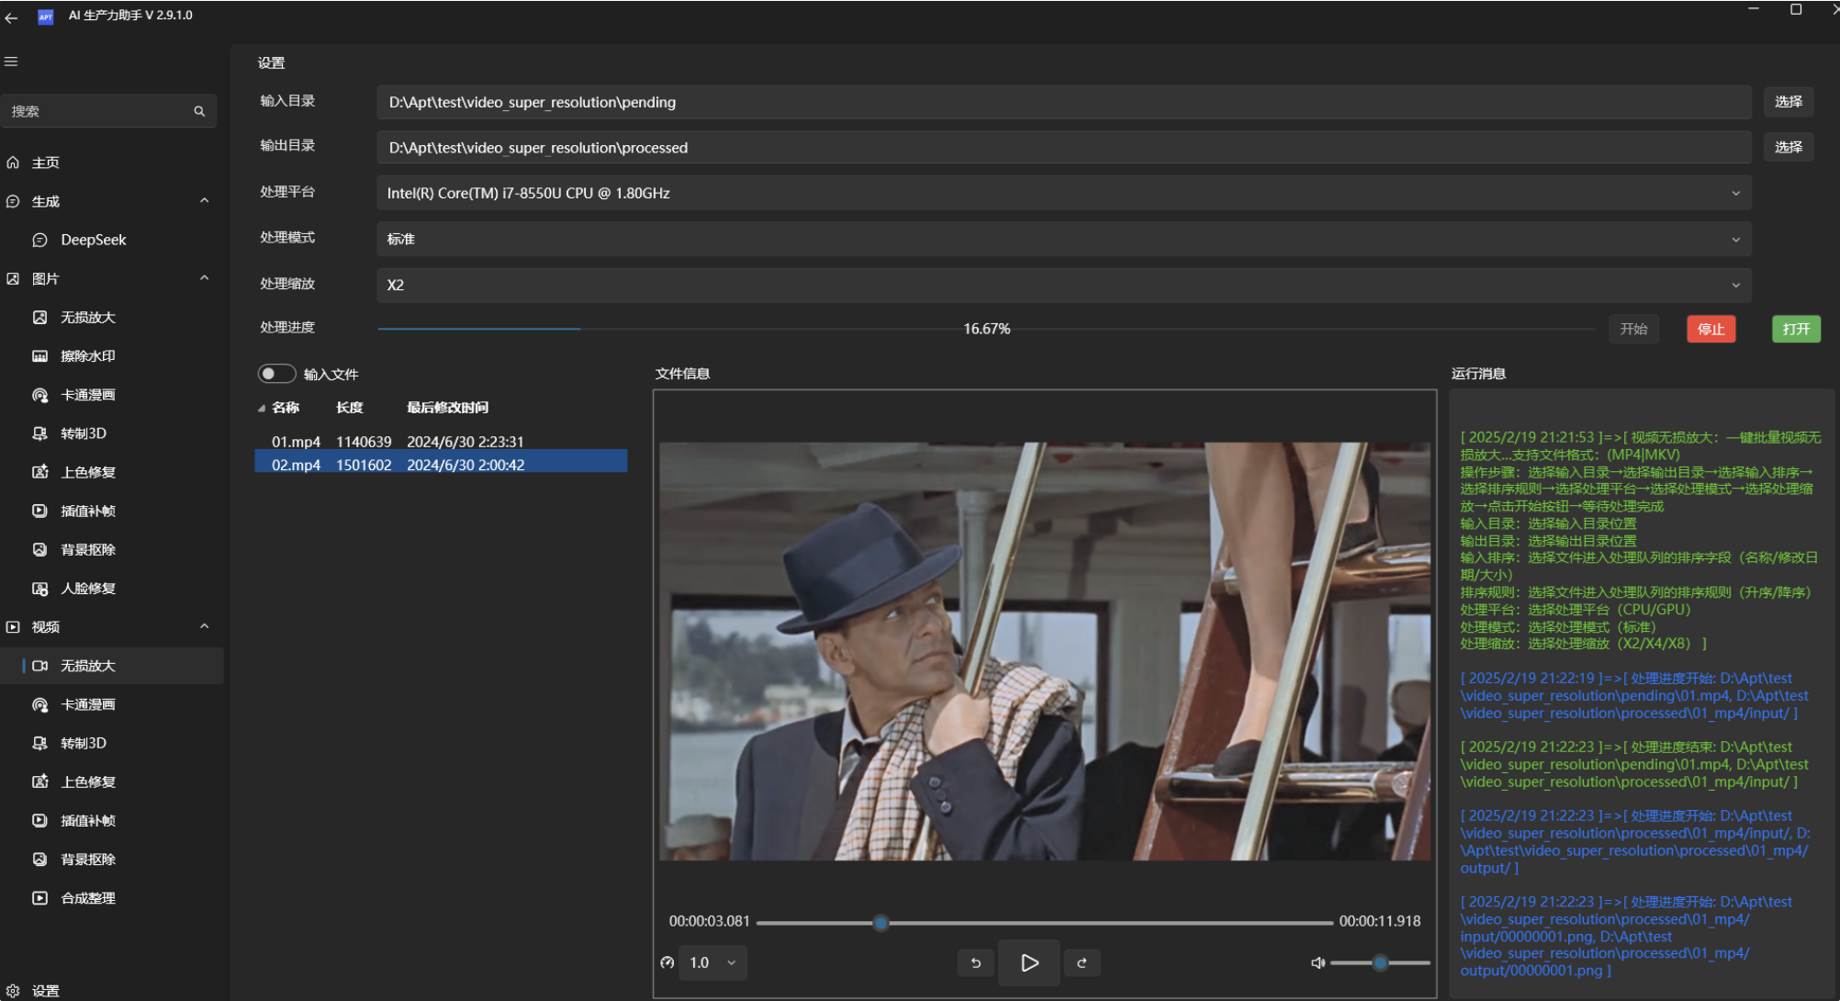Select the 01.mp4 file row

point(441,442)
